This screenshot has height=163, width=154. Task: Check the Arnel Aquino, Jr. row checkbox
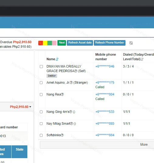pos(41,83)
